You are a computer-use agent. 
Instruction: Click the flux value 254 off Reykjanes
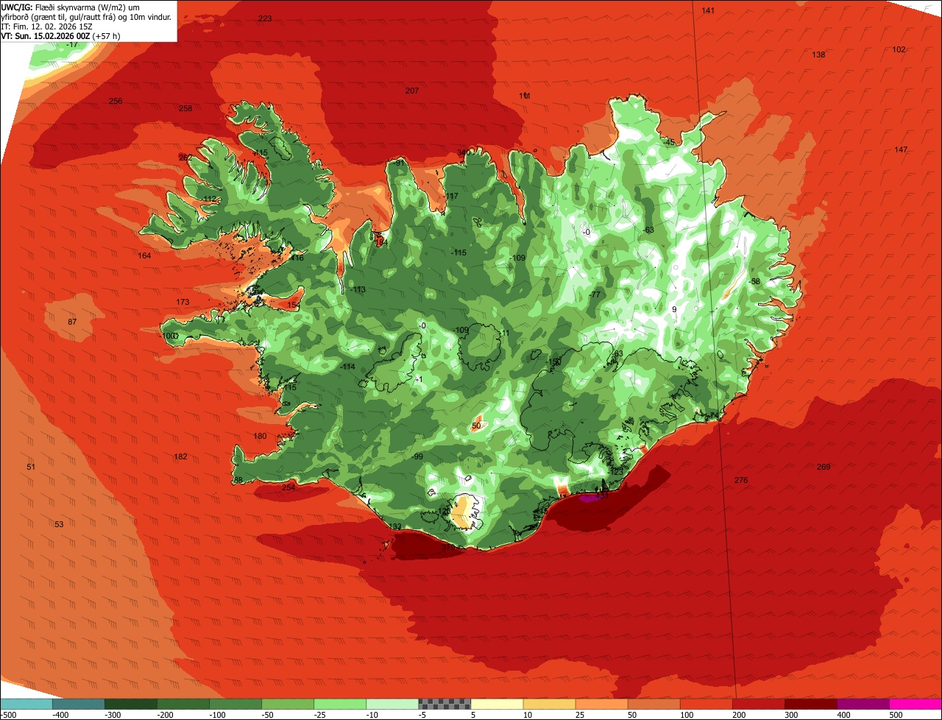[288, 487]
